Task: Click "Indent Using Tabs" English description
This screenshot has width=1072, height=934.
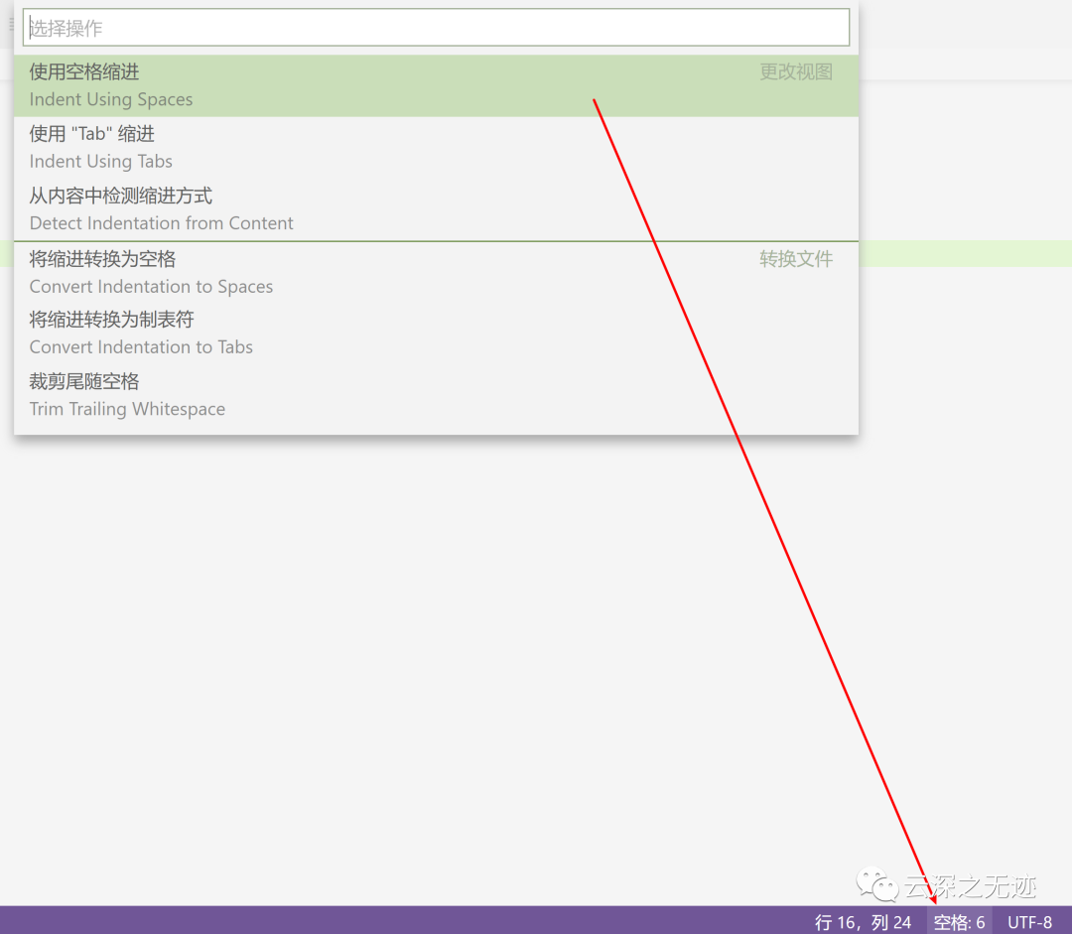Action: point(100,162)
